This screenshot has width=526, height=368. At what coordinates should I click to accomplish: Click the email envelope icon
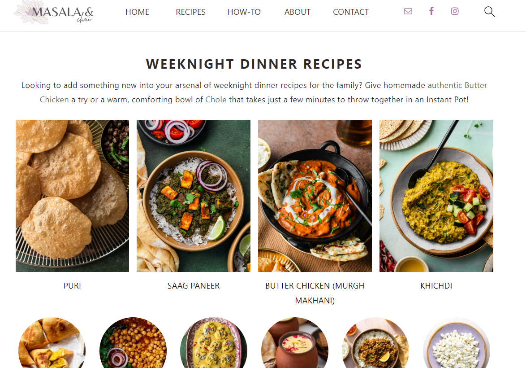click(408, 11)
